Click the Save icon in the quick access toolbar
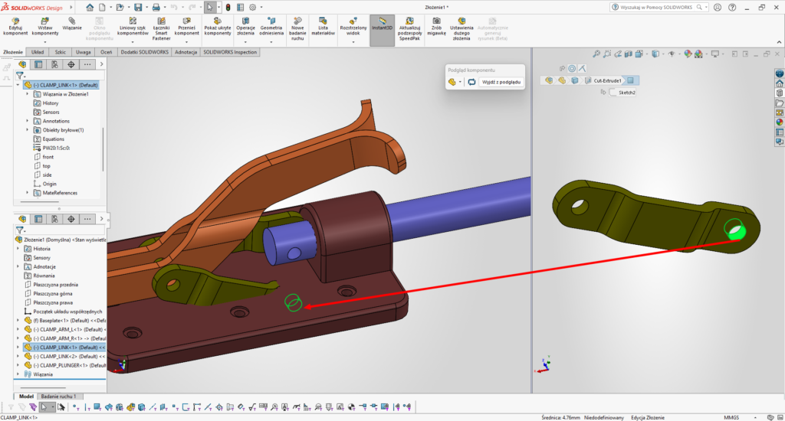The image size is (785, 421). coord(138,8)
